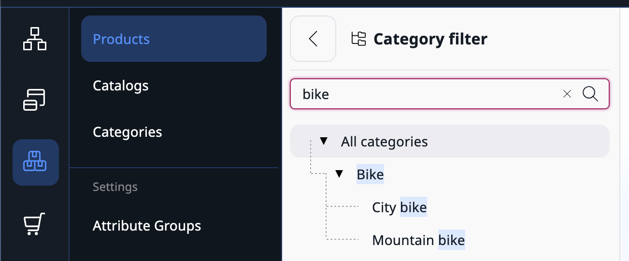This screenshot has width=629, height=261.
Task: Open Attribute Groups settings
Action: (147, 226)
